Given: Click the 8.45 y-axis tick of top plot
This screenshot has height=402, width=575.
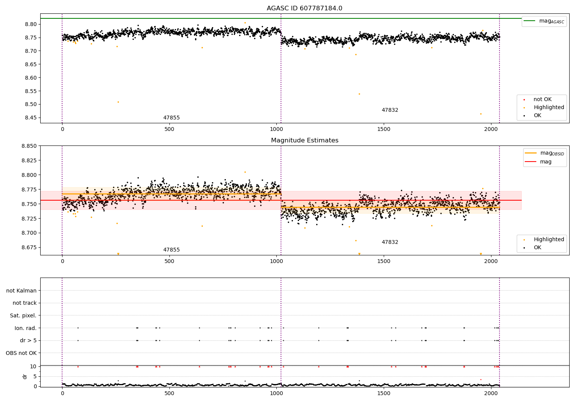Looking at the screenshot, I should (x=31, y=118).
